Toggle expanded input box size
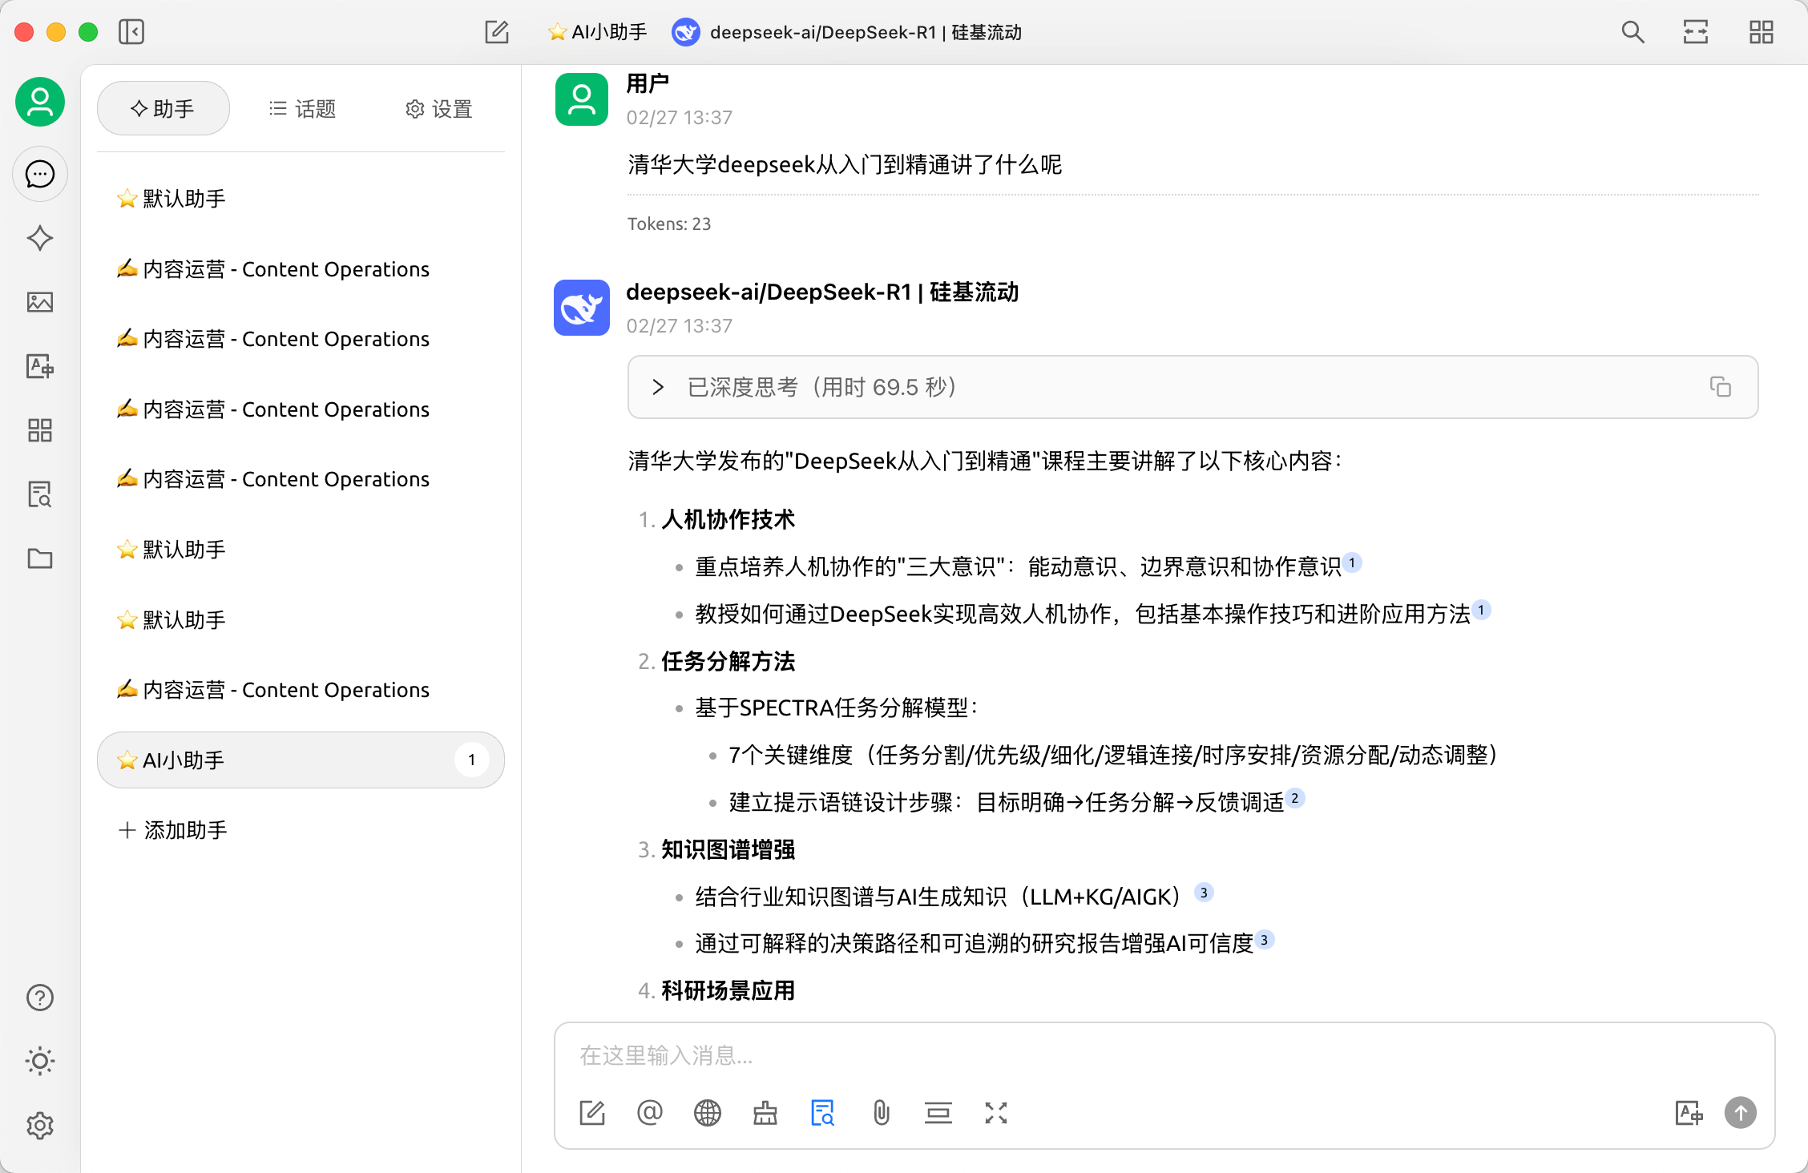 [995, 1113]
